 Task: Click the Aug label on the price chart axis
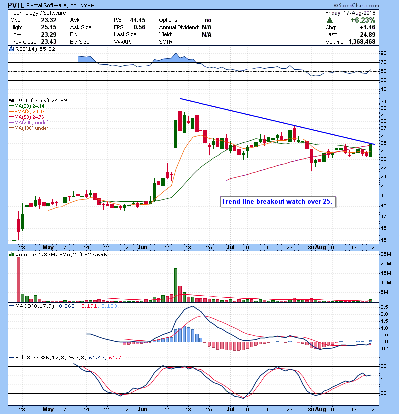pyautogui.click(x=320, y=248)
